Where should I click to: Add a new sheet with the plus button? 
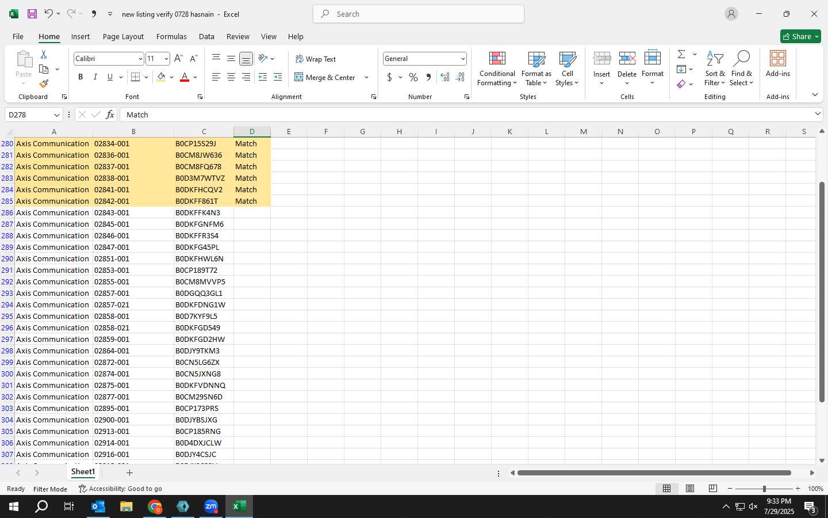coord(129,473)
